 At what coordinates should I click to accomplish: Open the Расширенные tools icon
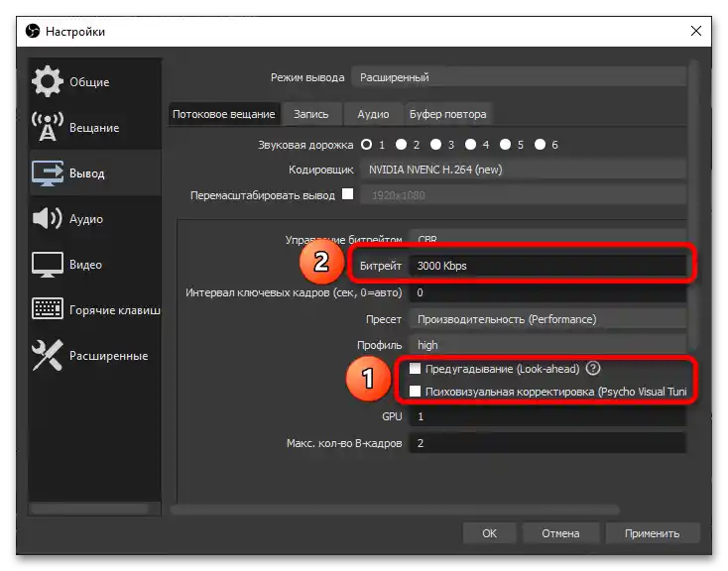(48, 355)
